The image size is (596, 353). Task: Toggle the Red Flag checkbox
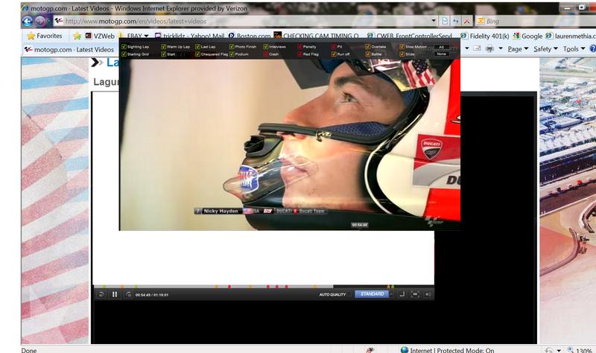(x=300, y=54)
